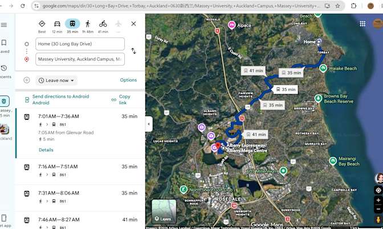Bookmark this page with star icon
This screenshot has width=383, height=229.
click(337, 6)
